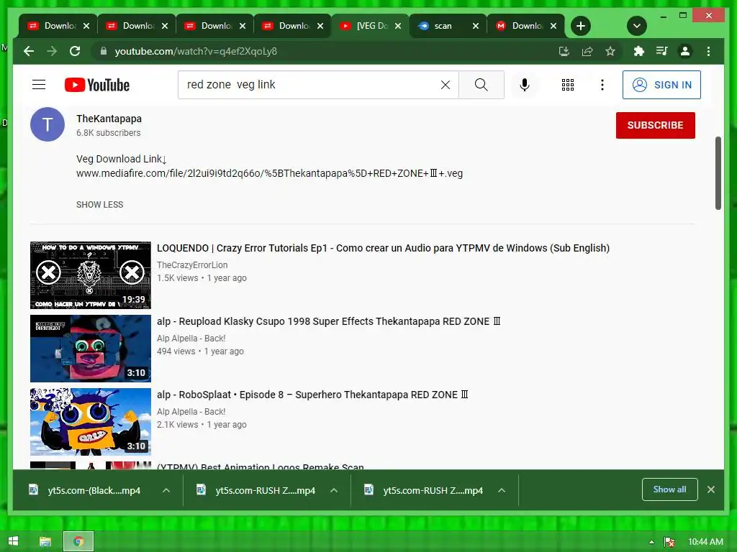
Task: Open the YouTube apps grid
Action: (567, 85)
